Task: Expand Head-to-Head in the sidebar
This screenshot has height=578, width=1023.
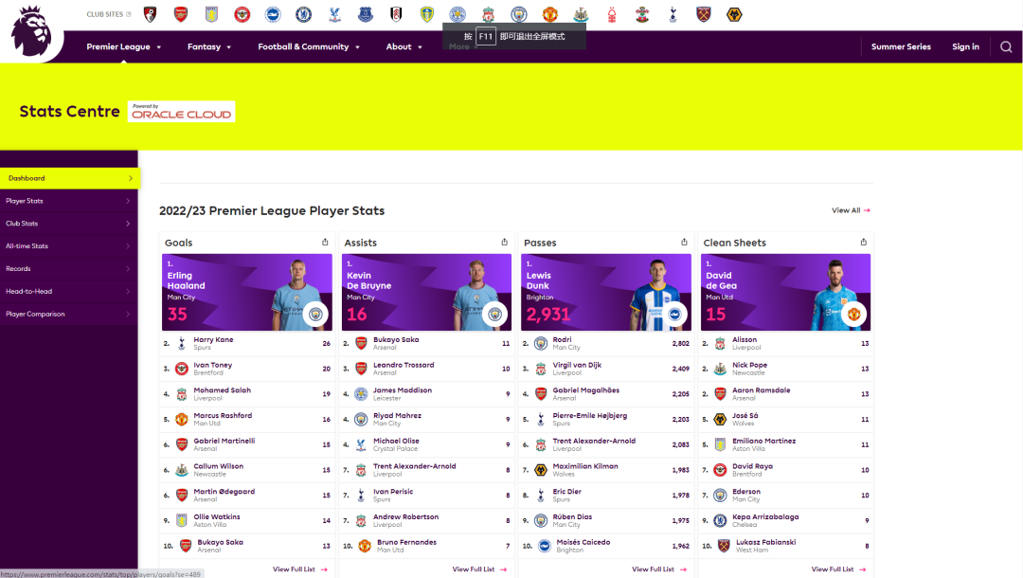Action: click(x=68, y=292)
